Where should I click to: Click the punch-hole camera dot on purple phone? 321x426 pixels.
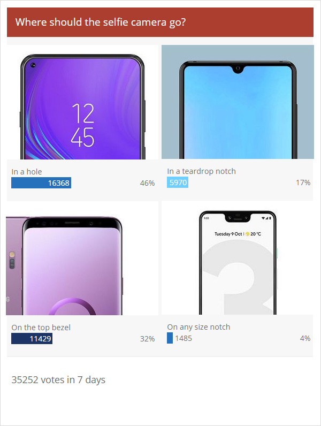coord(33,65)
